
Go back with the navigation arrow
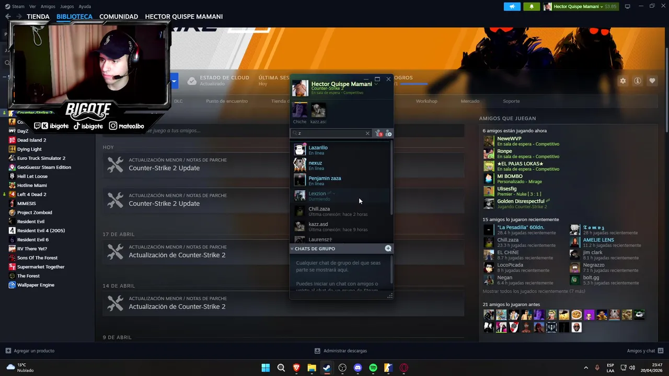click(8, 17)
